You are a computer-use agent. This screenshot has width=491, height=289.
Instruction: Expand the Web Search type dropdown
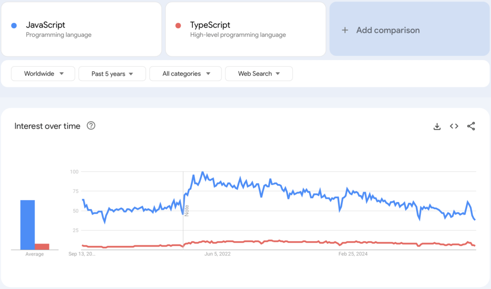[x=258, y=74]
